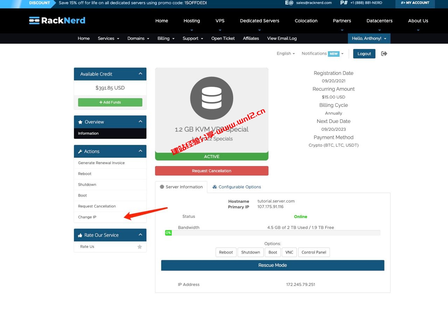Screen dimensions: 448x311
Task: Open the Billing menu
Action: pos(166,39)
